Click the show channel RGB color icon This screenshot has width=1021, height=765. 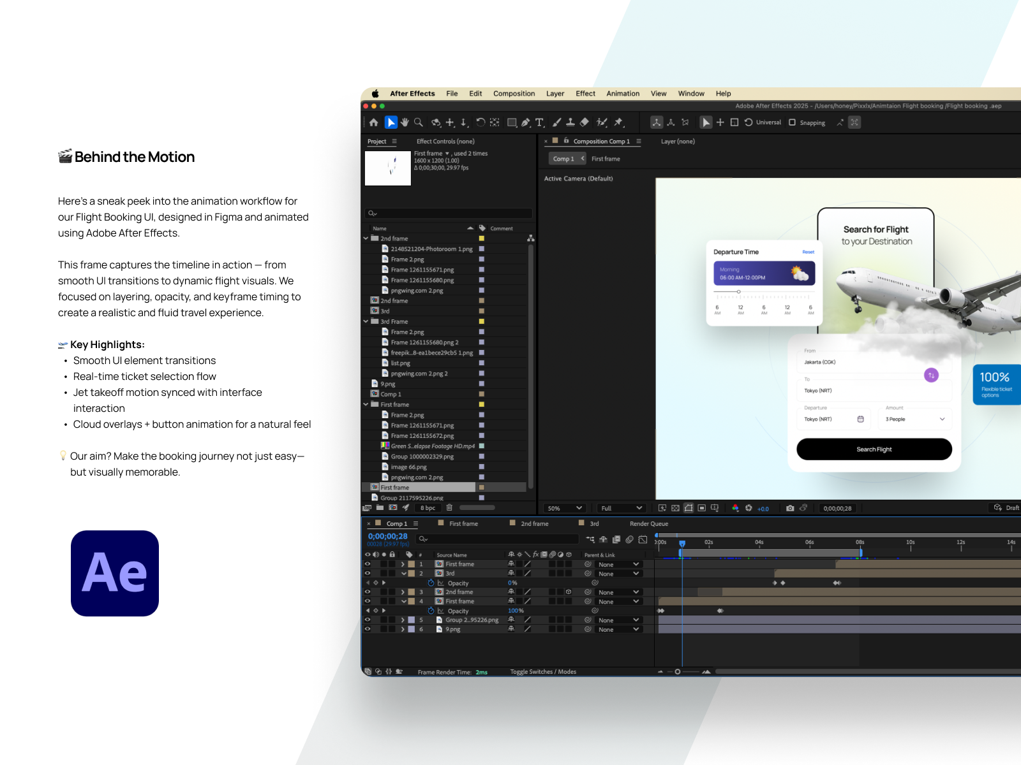click(x=735, y=508)
